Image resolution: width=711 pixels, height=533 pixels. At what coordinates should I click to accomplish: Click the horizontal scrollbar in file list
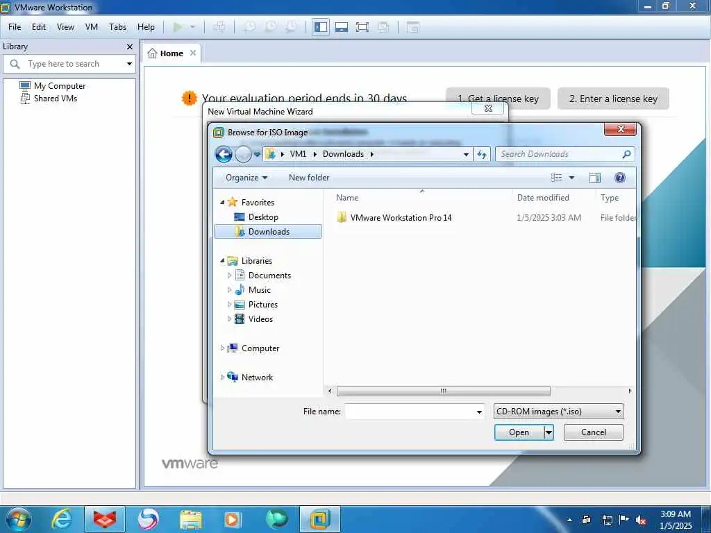[444, 391]
